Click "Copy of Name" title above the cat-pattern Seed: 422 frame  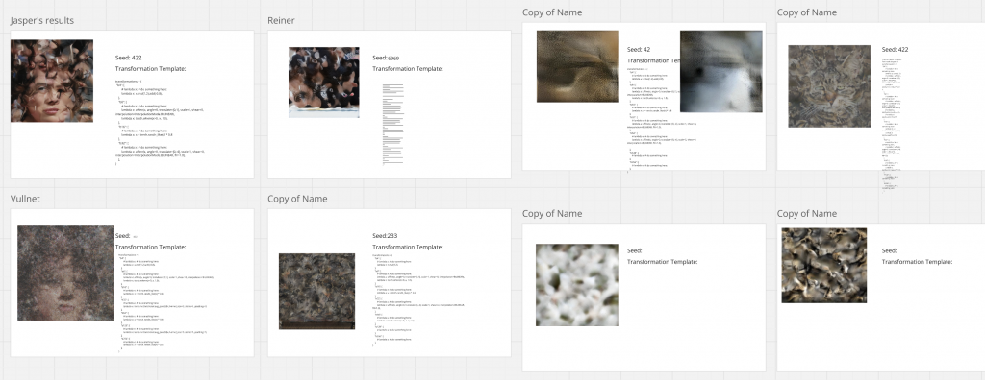(x=807, y=12)
